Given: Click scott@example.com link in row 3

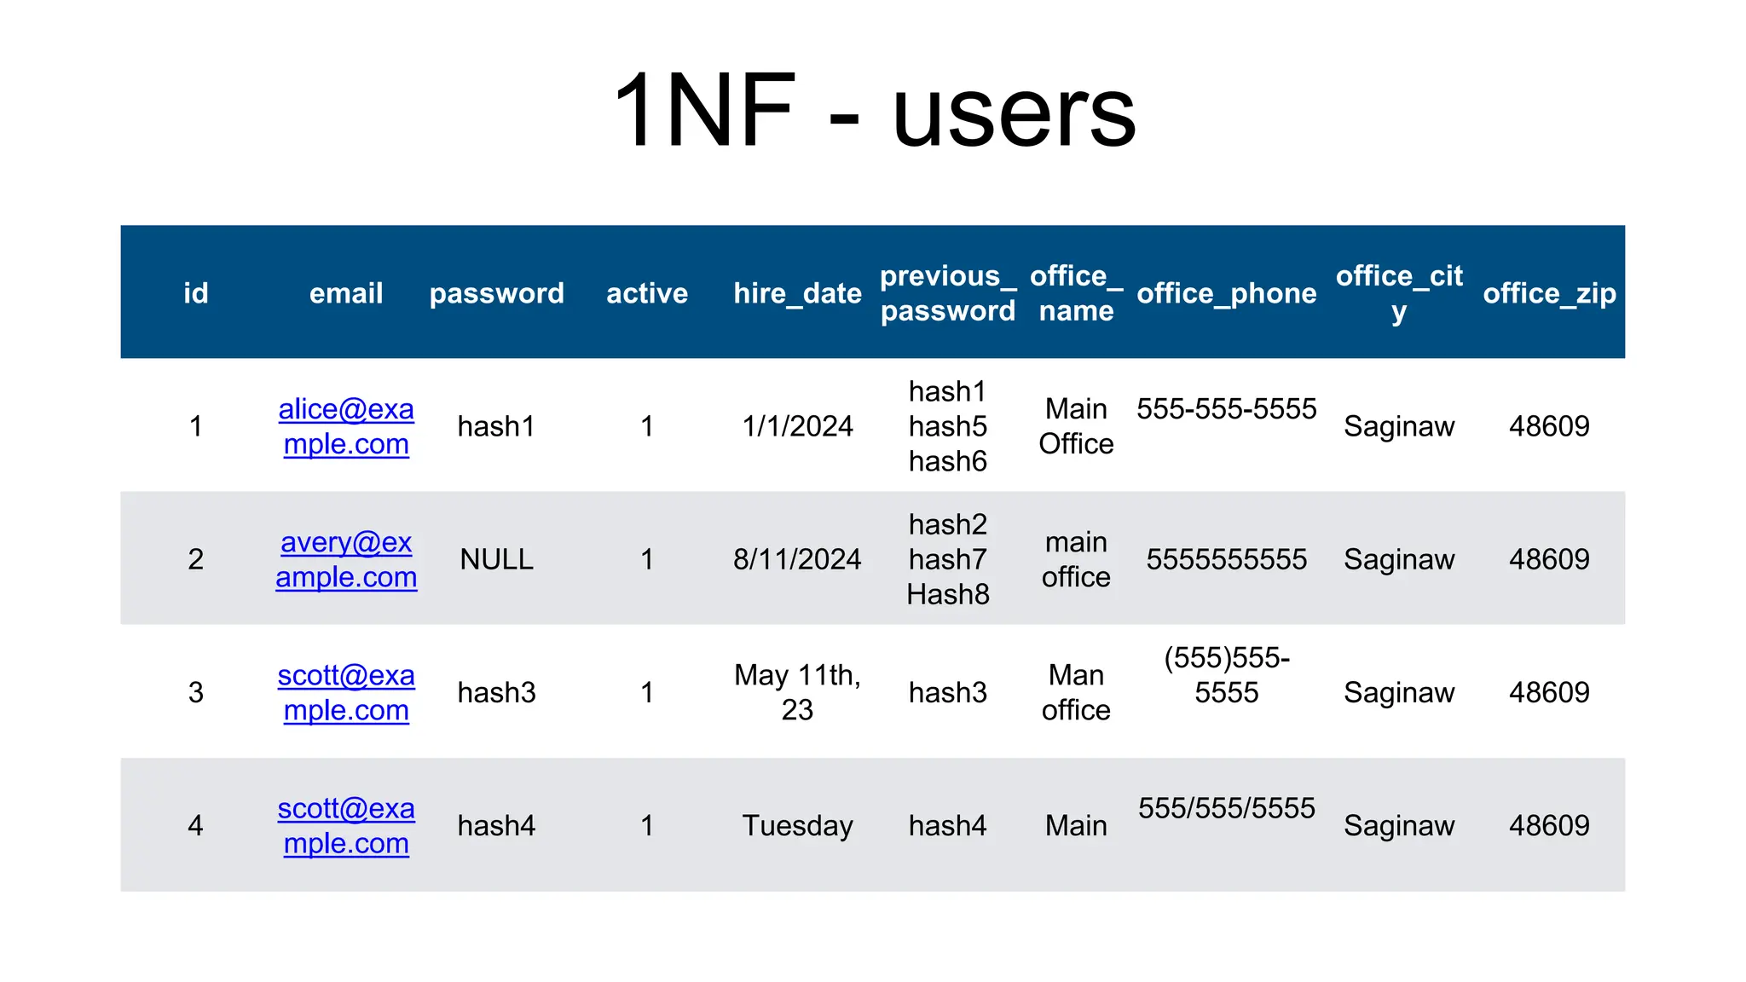Looking at the screenshot, I should [346, 692].
